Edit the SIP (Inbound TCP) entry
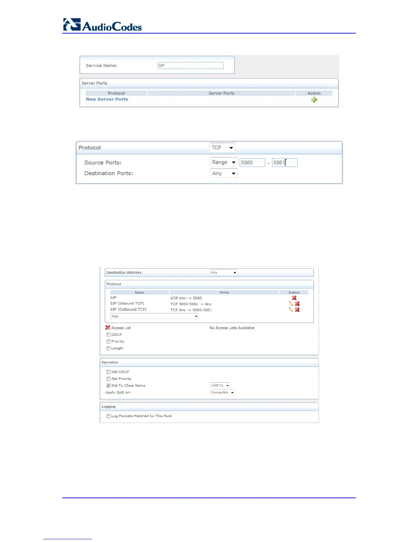 coord(291,304)
